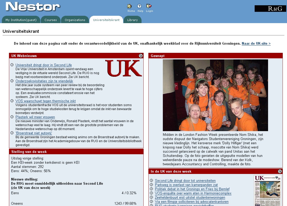Viewport: 287px width, 206px height.
Task: Click the 'Gesnapt' panel heading
Action: pyautogui.click(x=158, y=56)
